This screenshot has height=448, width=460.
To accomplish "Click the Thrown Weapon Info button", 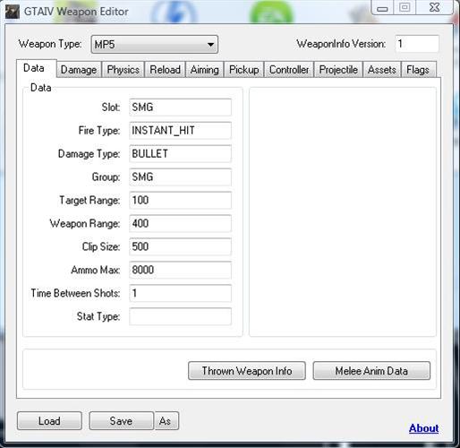I will [247, 371].
